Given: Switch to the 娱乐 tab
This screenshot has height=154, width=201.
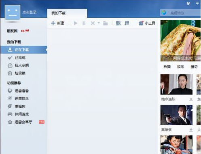Looking at the screenshot, I should tap(181, 67).
